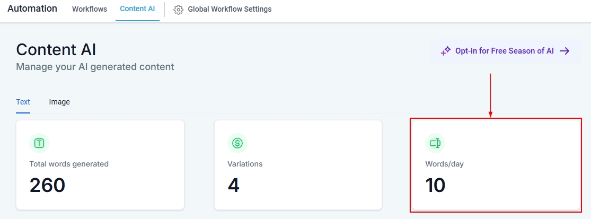Click the sparkle icon in the Opt-in button

pyautogui.click(x=446, y=51)
